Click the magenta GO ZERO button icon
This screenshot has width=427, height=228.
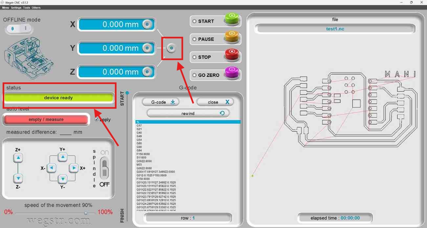click(x=232, y=74)
